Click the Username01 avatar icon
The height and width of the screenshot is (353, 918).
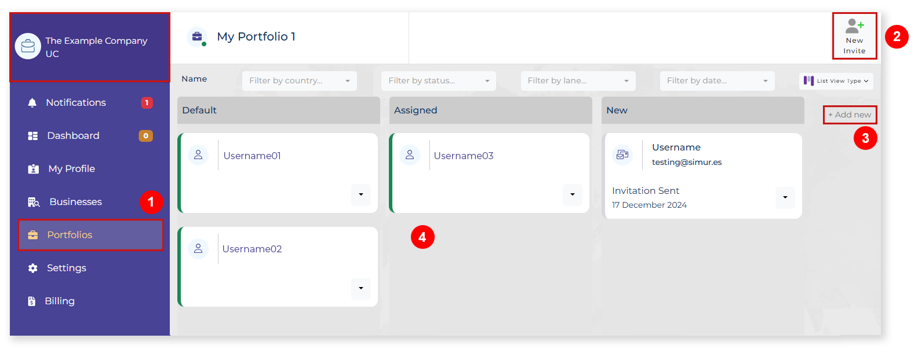198,155
